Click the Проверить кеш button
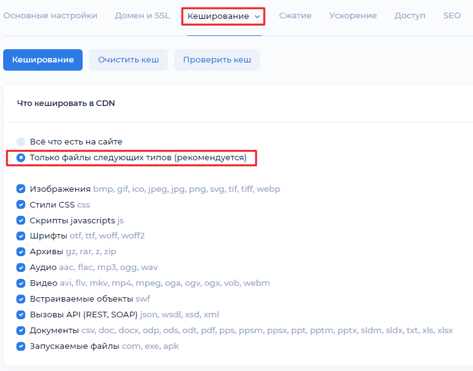This screenshot has height=371, width=473. coord(217,60)
